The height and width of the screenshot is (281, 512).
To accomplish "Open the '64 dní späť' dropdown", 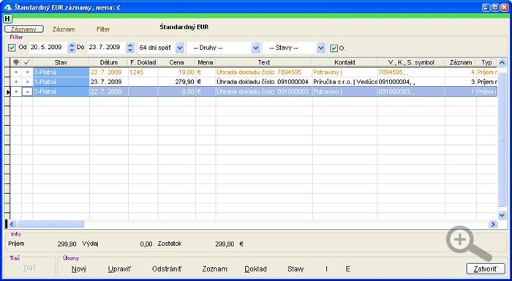I will (180, 48).
